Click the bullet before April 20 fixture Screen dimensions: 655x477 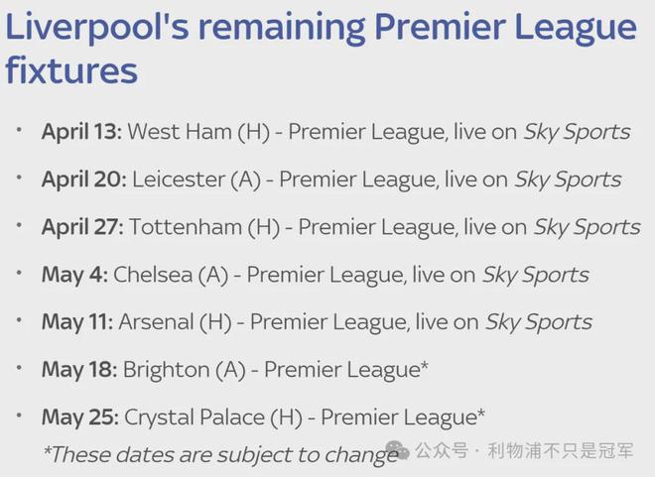[19, 178]
